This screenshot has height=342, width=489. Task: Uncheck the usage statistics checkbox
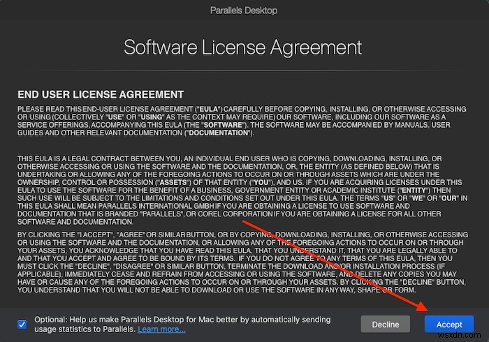point(22,325)
